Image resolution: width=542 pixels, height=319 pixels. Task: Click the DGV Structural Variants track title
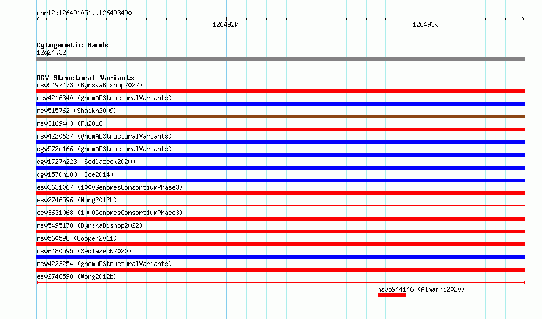85,78
